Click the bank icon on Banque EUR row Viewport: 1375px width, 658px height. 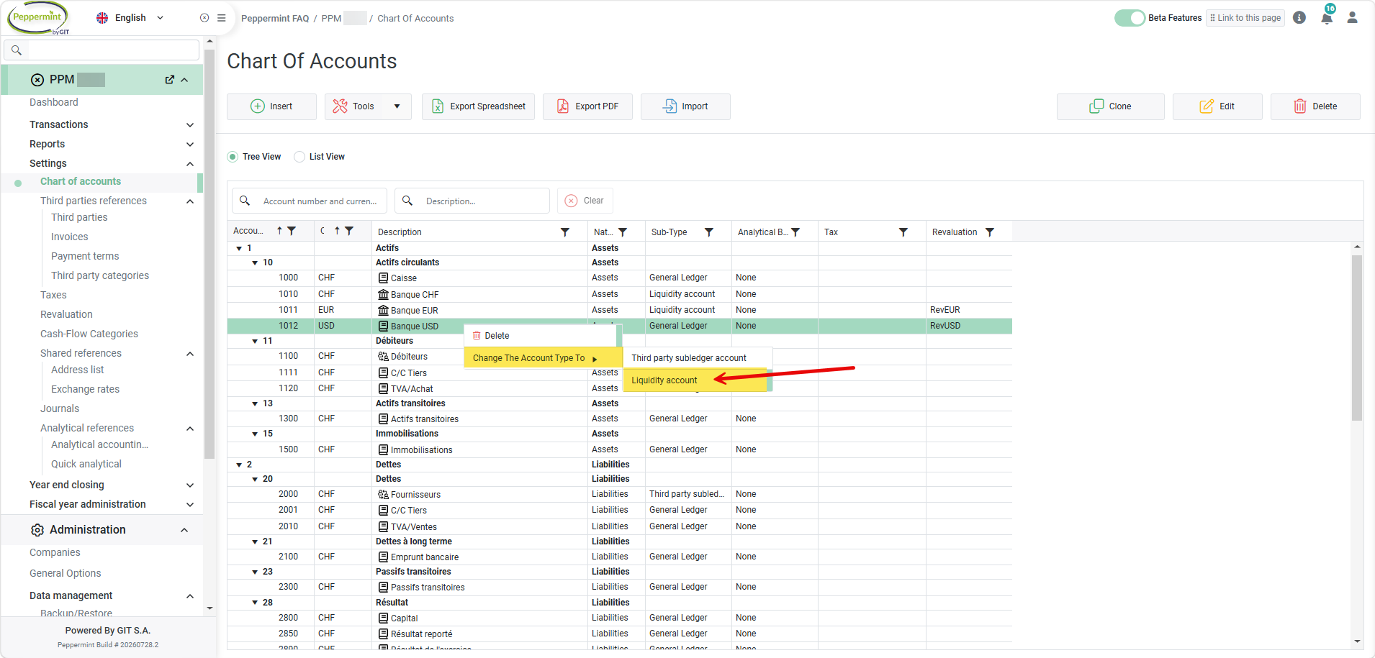click(x=383, y=310)
